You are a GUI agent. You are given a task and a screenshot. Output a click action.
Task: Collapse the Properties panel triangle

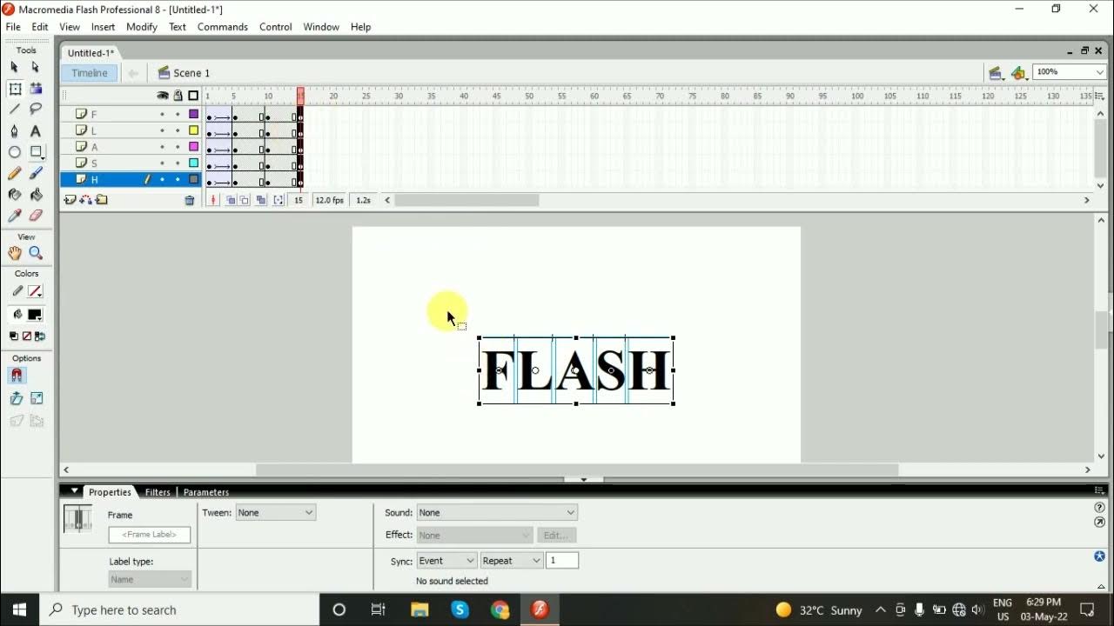(x=75, y=491)
